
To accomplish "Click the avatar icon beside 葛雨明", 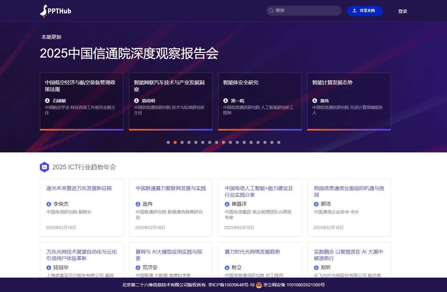I will (137, 101).
